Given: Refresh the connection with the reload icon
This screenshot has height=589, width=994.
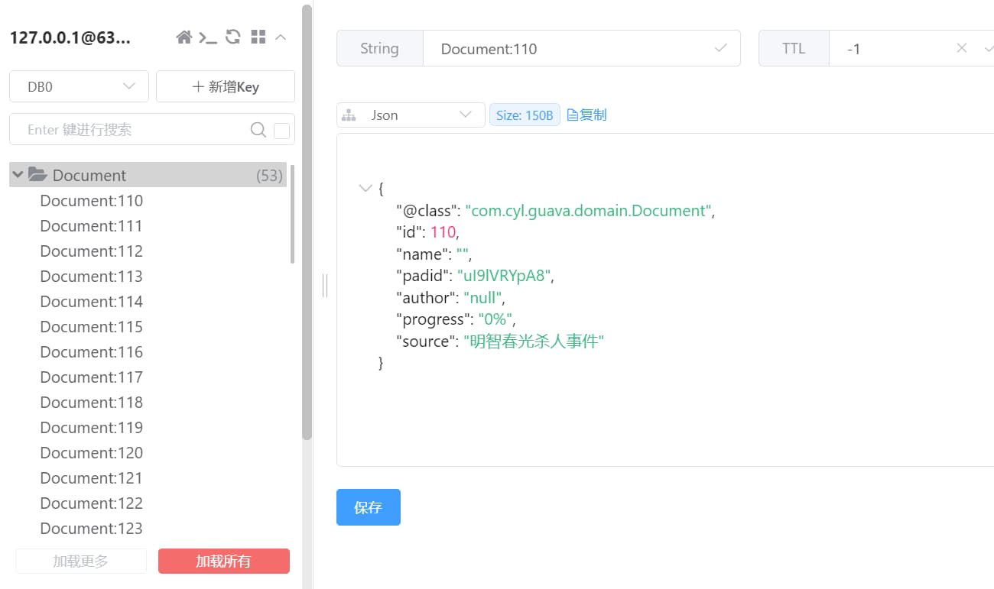Looking at the screenshot, I should point(233,37).
